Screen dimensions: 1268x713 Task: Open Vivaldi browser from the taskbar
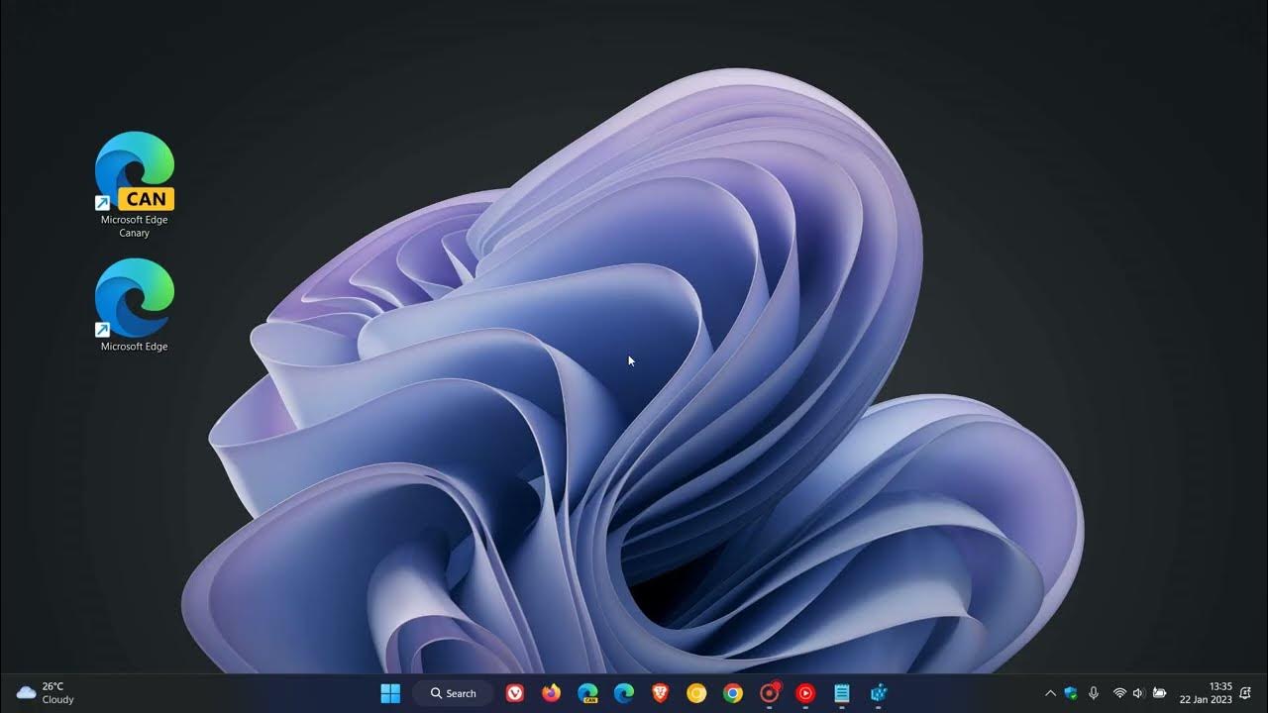[x=515, y=693]
